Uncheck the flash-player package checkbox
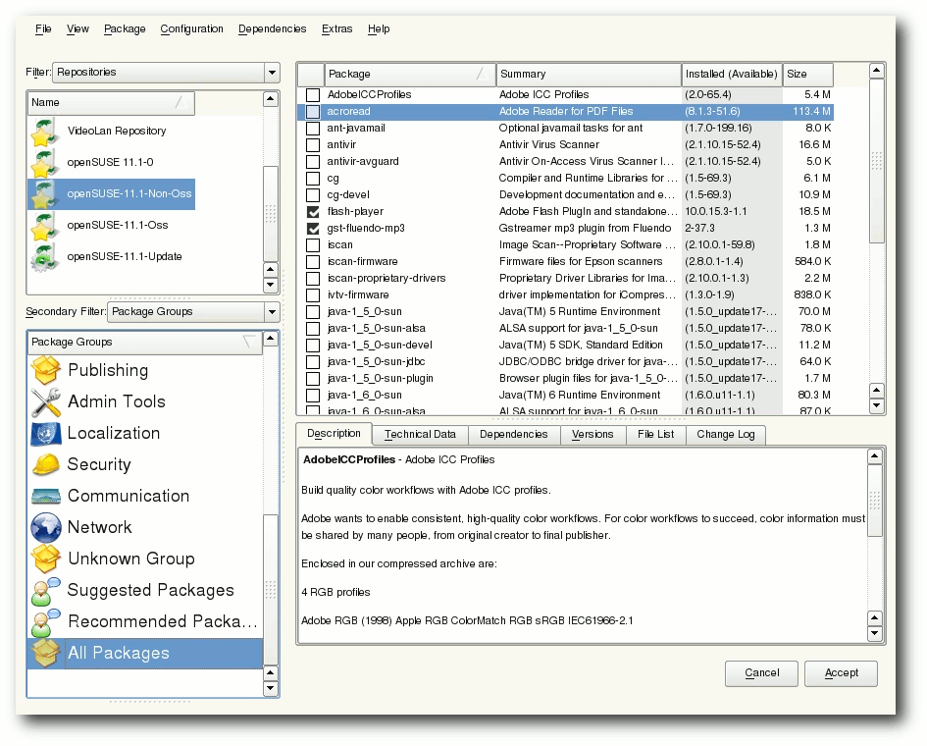 point(313,212)
